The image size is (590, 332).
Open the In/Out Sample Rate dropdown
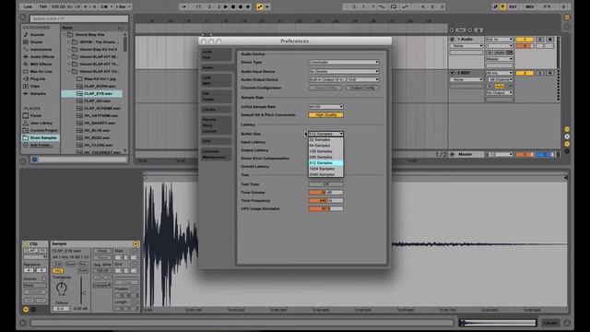click(325, 107)
